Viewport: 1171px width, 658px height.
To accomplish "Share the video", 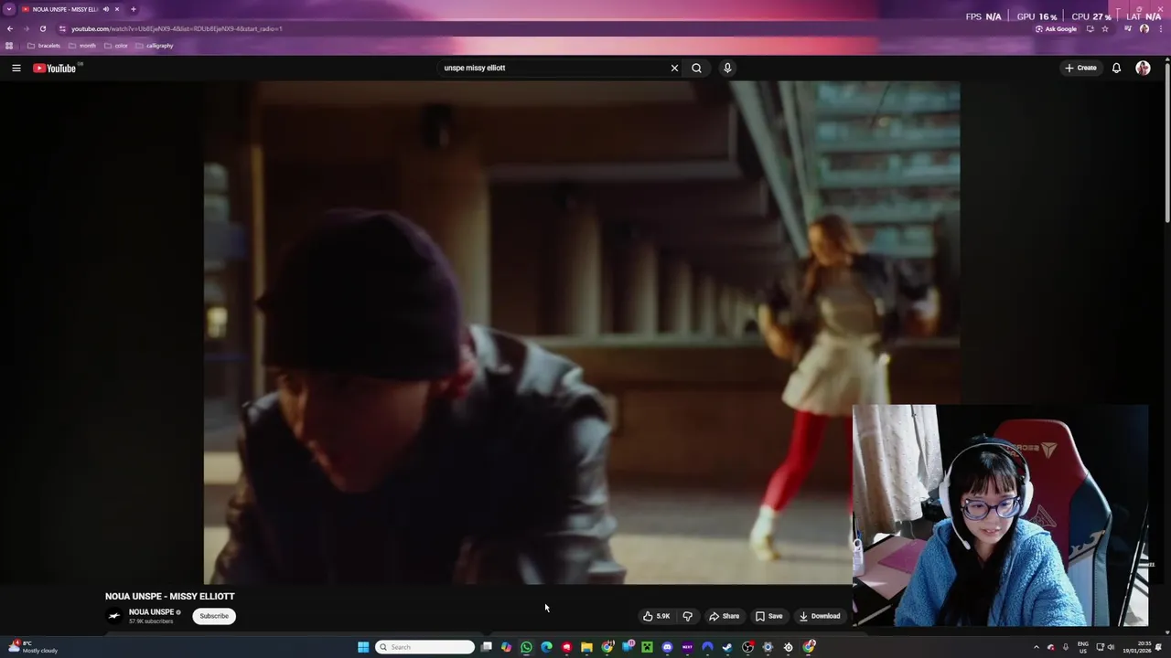I will pyautogui.click(x=724, y=616).
